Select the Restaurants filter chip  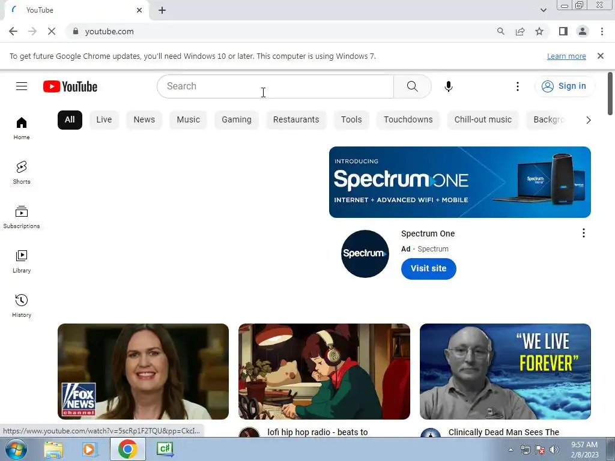[x=296, y=120]
